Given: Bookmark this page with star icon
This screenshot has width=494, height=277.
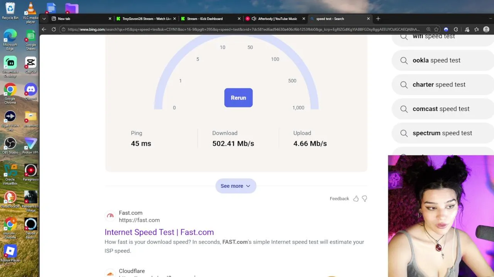Looking at the screenshot, I should point(436,29).
